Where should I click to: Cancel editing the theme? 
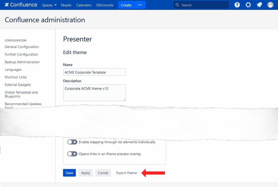click(103, 173)
